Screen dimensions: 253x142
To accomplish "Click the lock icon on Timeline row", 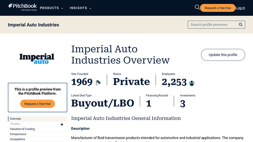I will (x=62, y=124).
